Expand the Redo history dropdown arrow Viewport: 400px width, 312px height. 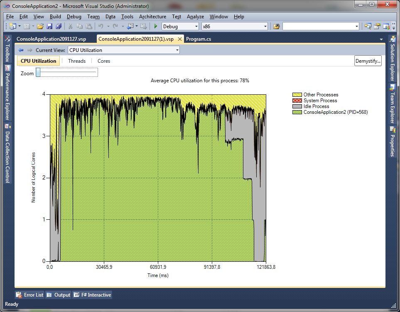pos(123,26)
